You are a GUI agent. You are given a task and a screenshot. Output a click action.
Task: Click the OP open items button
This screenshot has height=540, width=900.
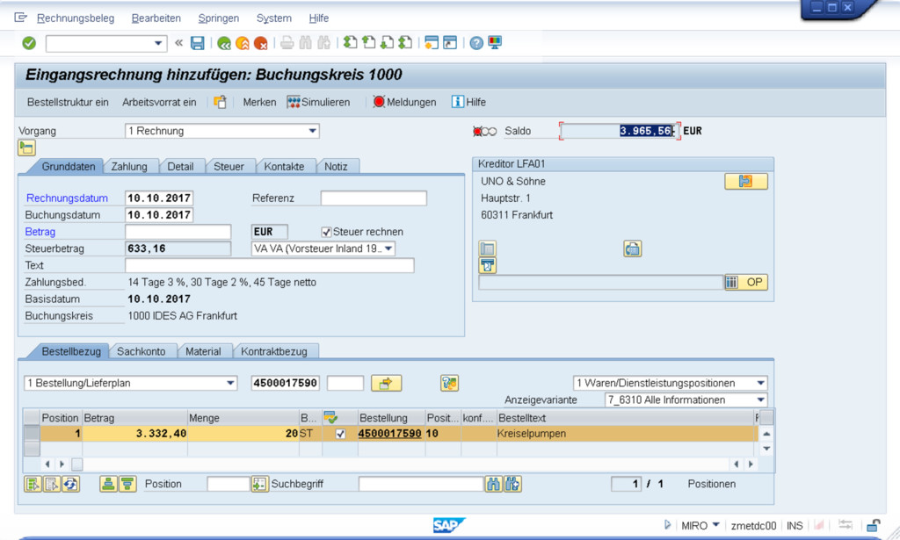click(x=746, y=282)
